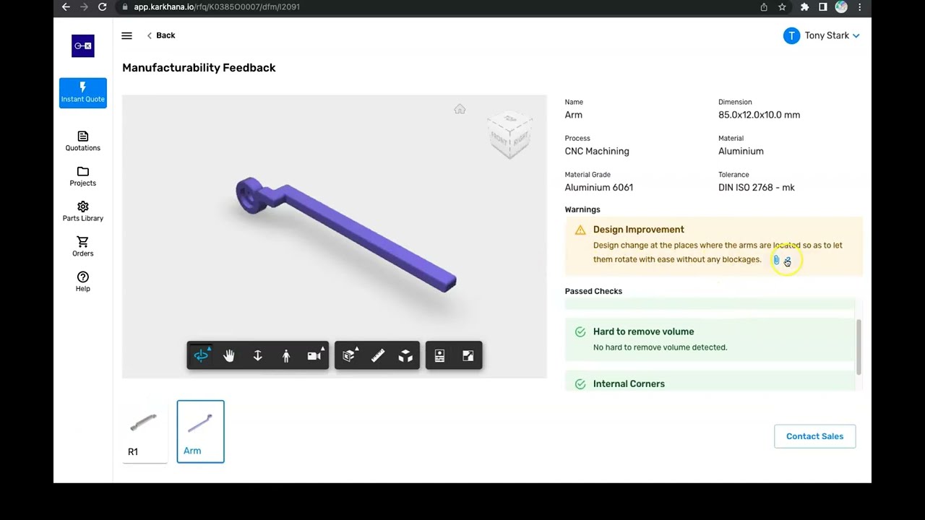Toggle the hamburger menu
925x520 pixels.
(127, 35)
